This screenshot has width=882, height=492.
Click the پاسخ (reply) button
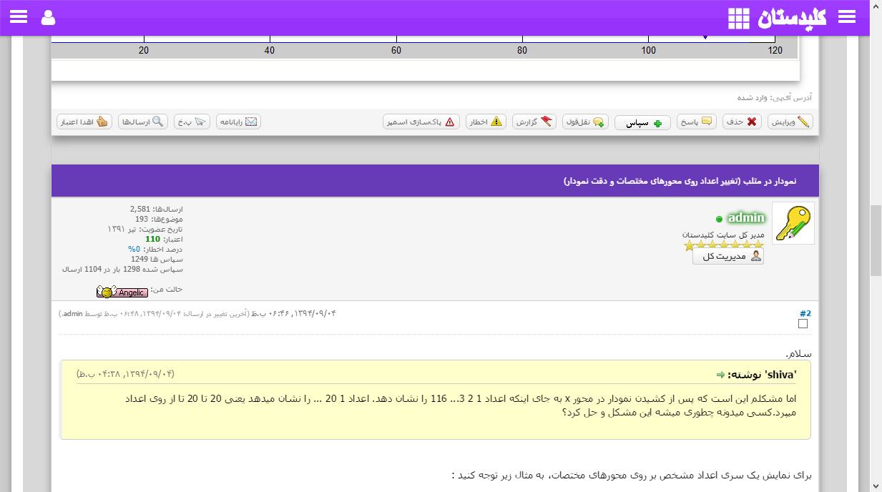tap(696, 122)
